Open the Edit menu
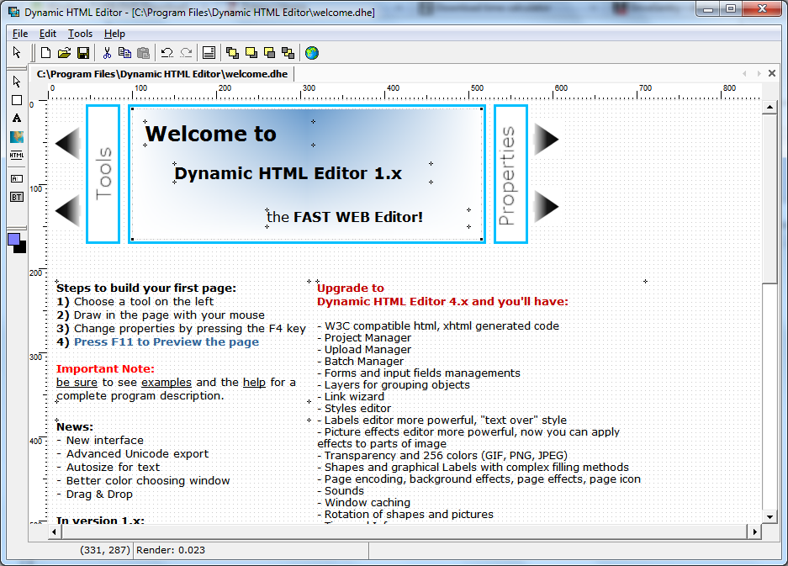The height and width of the screenshot is (566, 788). pyautogui.click(x=48, y=34)
